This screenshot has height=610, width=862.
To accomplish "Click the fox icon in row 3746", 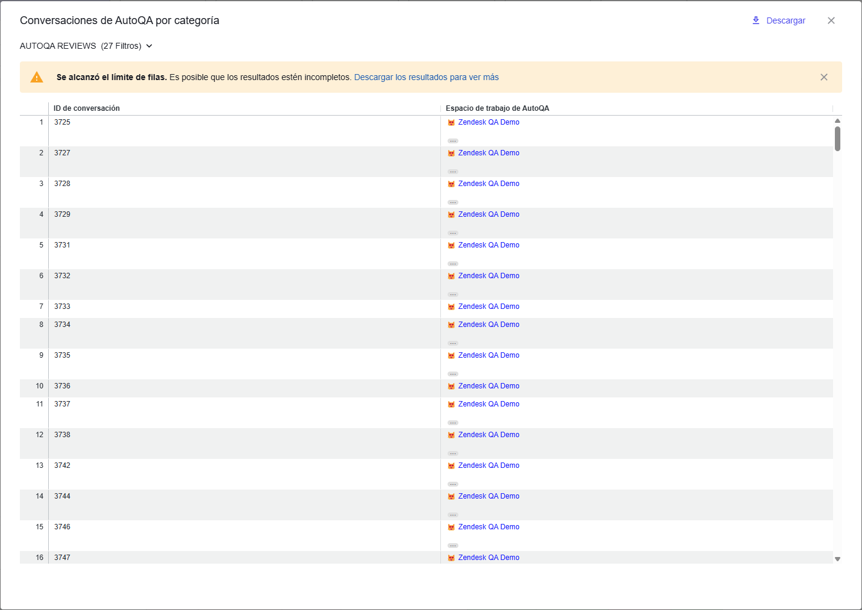I will [x=451, y=528].
